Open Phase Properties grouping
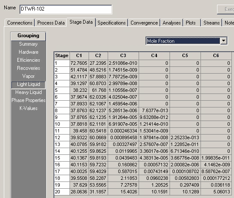Image resolution: width=234 pixels, height=198 pixels. point(28,100)
